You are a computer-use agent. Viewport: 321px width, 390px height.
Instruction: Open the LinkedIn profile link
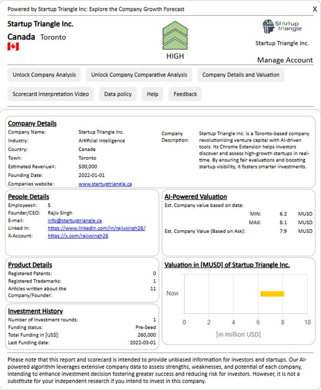tap(97, 228)
